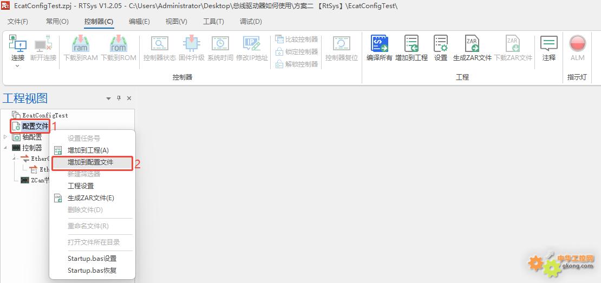Select the 配置文件 tree item
The width and height of the screenshot is (601, 283).
click(35, 127)
